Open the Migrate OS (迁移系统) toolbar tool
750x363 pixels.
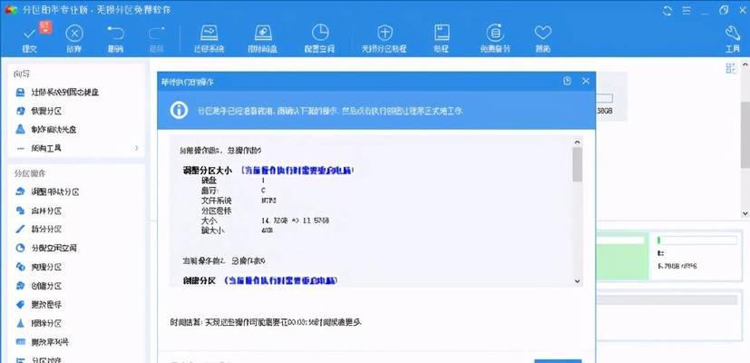click(209, 38)
